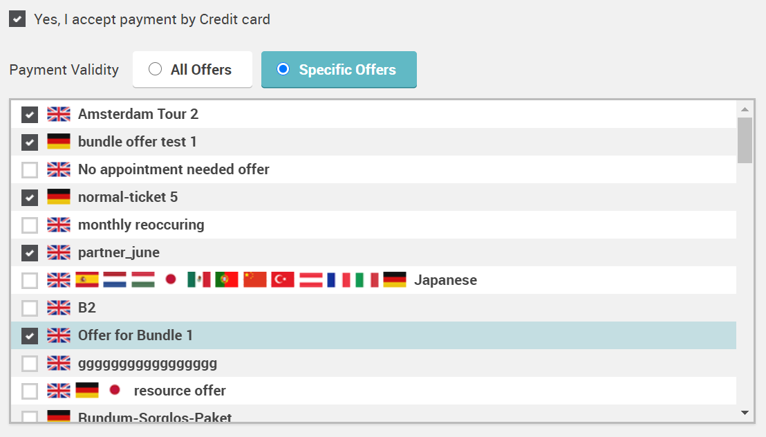The width and height of the screenshot is (766, 437).
Task: Click the offers list scrollbar thumb
Action: pyautogui.click(x=745, y=140)
